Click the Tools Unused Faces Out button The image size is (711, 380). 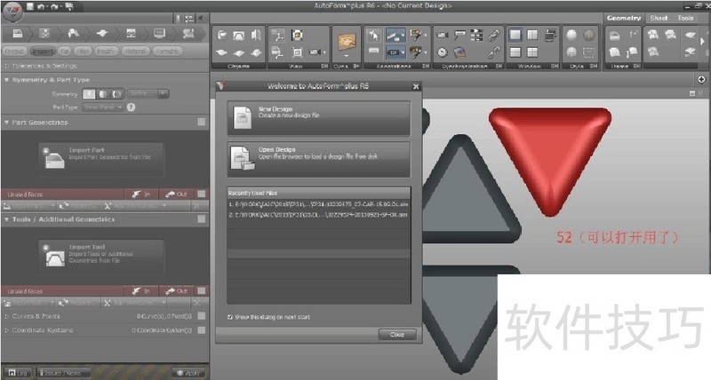[x=176, y=291]
